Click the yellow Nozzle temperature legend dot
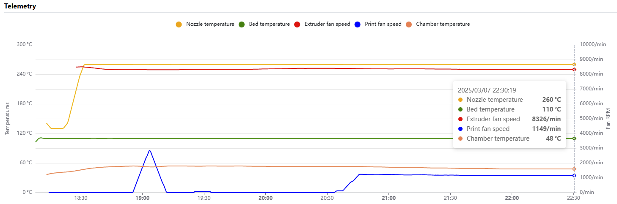The width and height of the screenshot is (617, 204). pos(179,24)
